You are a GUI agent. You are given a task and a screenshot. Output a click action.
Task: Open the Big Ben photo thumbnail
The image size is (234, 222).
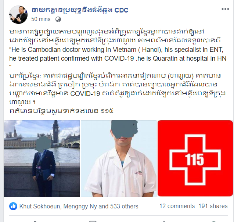click(42, 158)
